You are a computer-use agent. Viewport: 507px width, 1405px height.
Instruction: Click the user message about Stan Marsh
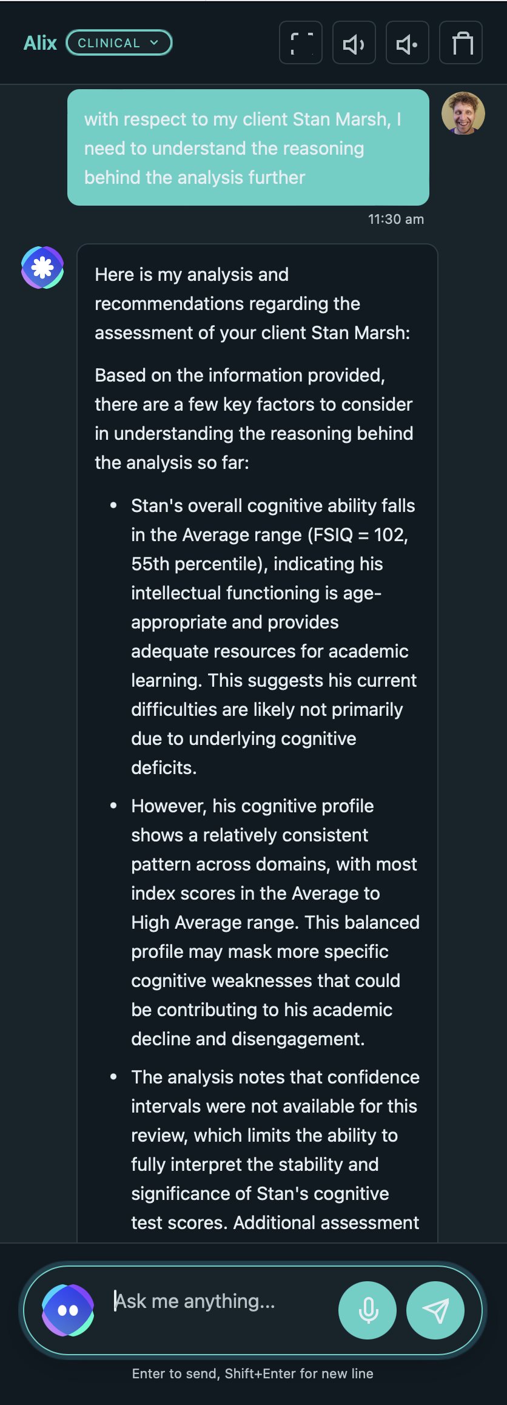point(248,148)
